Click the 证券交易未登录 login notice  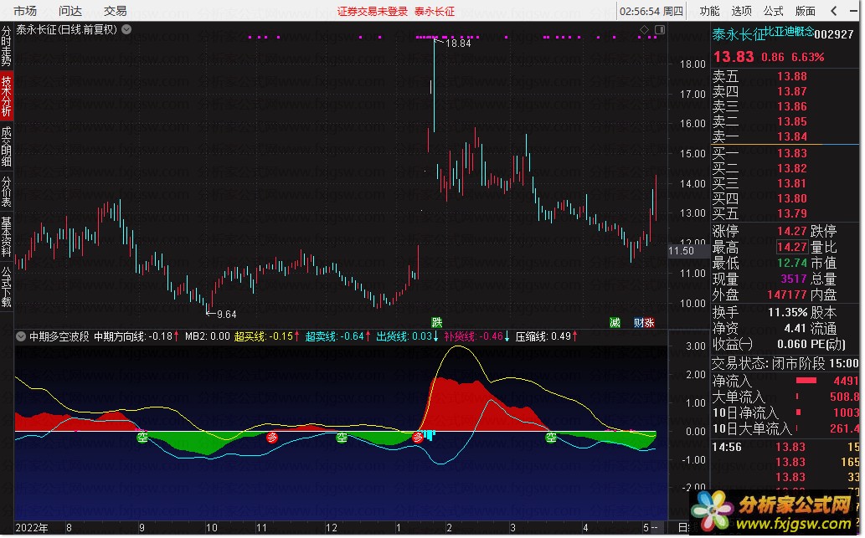coord(373,12)
